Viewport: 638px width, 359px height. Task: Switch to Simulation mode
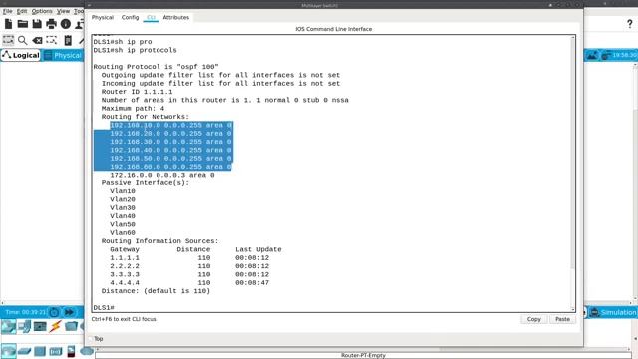pyautogui.click(x=613, y=312)
